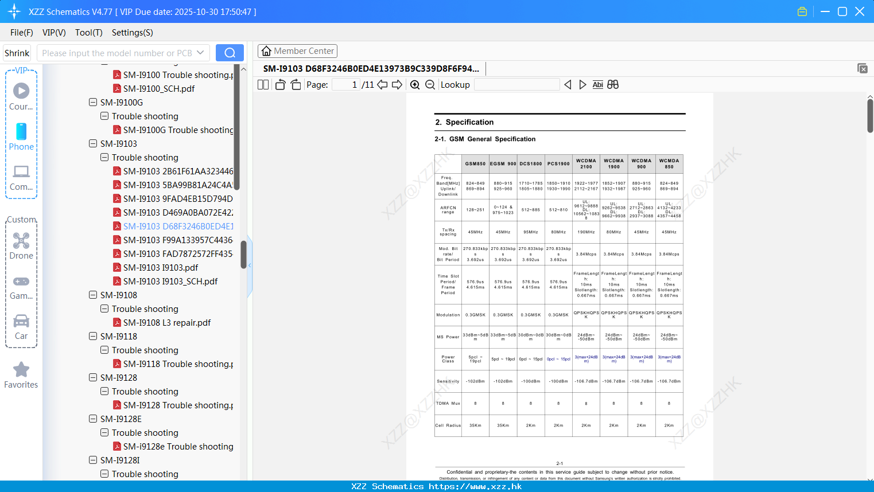The image size is (874, 492).
Task: Collapse the SM-I9128I tree node
Action: (93, 460)
